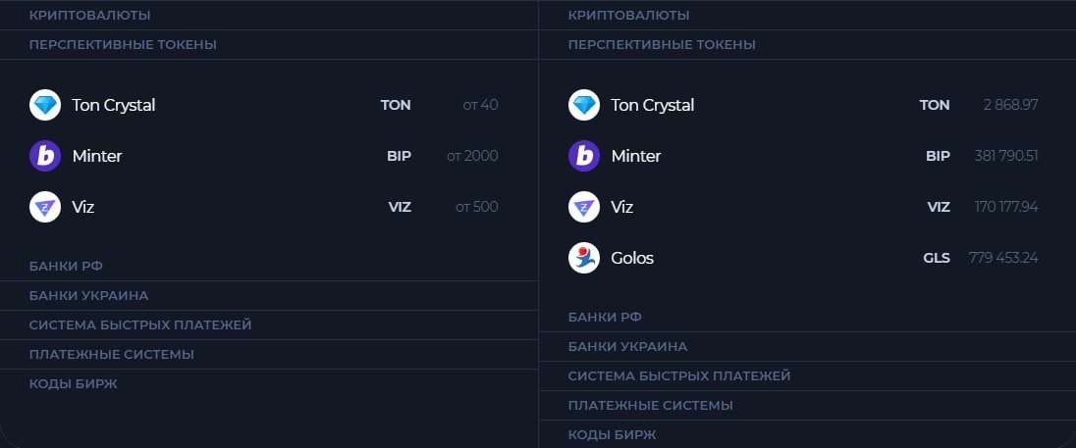Choose Ton Crystal name in left panel
The height and width of the screenshot is (448, 1076).
point(114,105)
